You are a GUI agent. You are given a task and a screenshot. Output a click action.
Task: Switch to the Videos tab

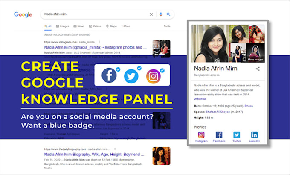[95, 26]
